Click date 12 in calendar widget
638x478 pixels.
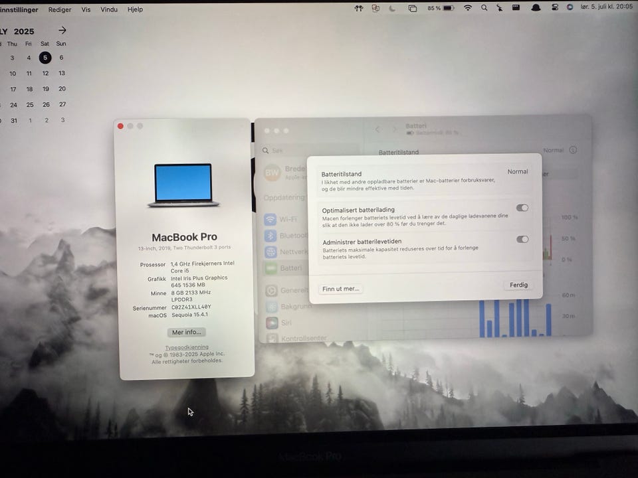tap(45, 74)
